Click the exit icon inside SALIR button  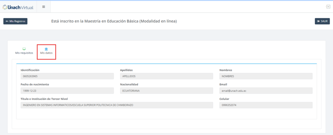[318, 21]
